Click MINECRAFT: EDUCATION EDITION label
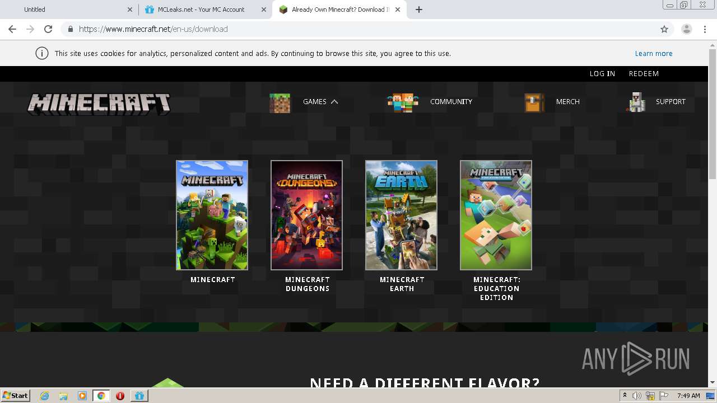The width and height of the screenshot is (717, 403). (x=496, y=288)
